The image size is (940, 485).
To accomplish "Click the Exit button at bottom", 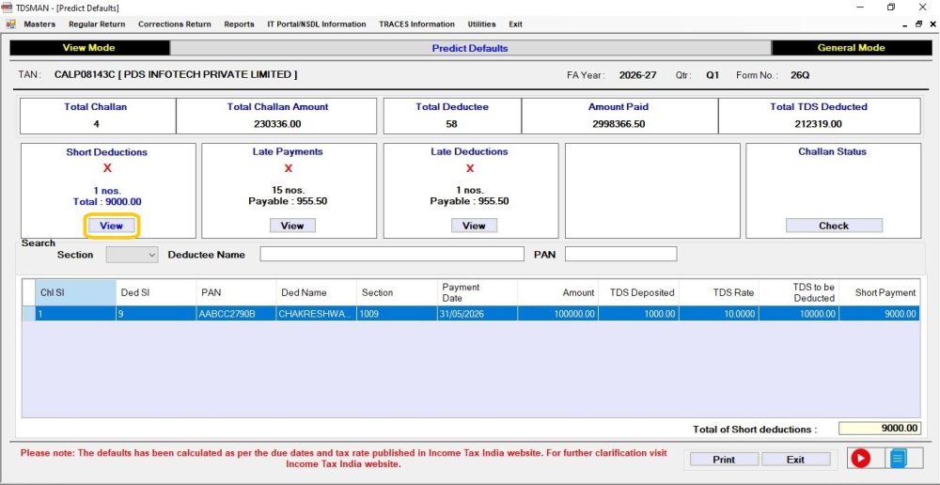I will tap(795, 460).
